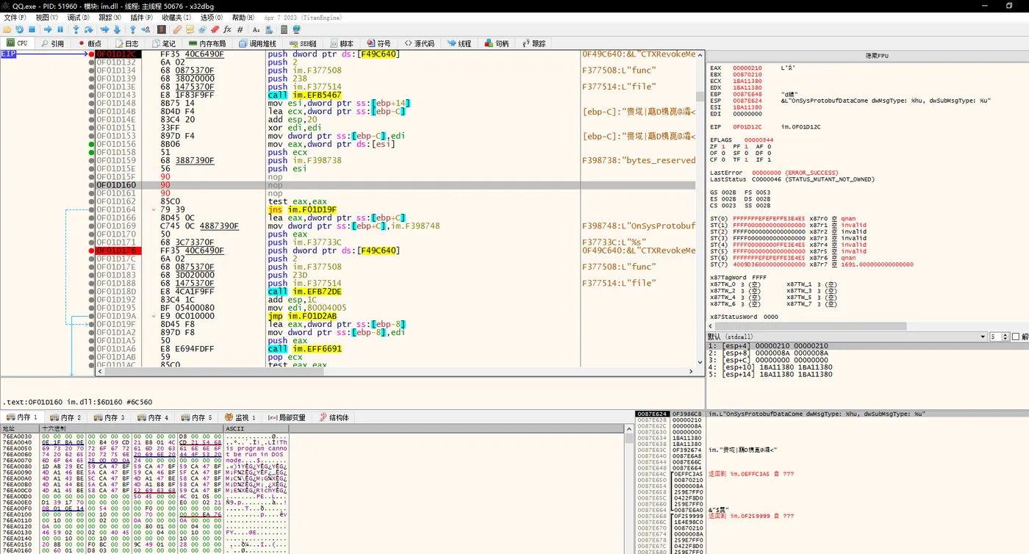This screenshot has height=554, width=1029.
Task: Open the 调试(D) menu
Action: click(x=76, y=17)
